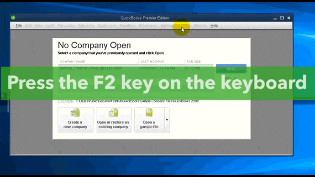Click Open or restore an existing company
This screenshot has width=315, height=177.
[x=114, y=120]
